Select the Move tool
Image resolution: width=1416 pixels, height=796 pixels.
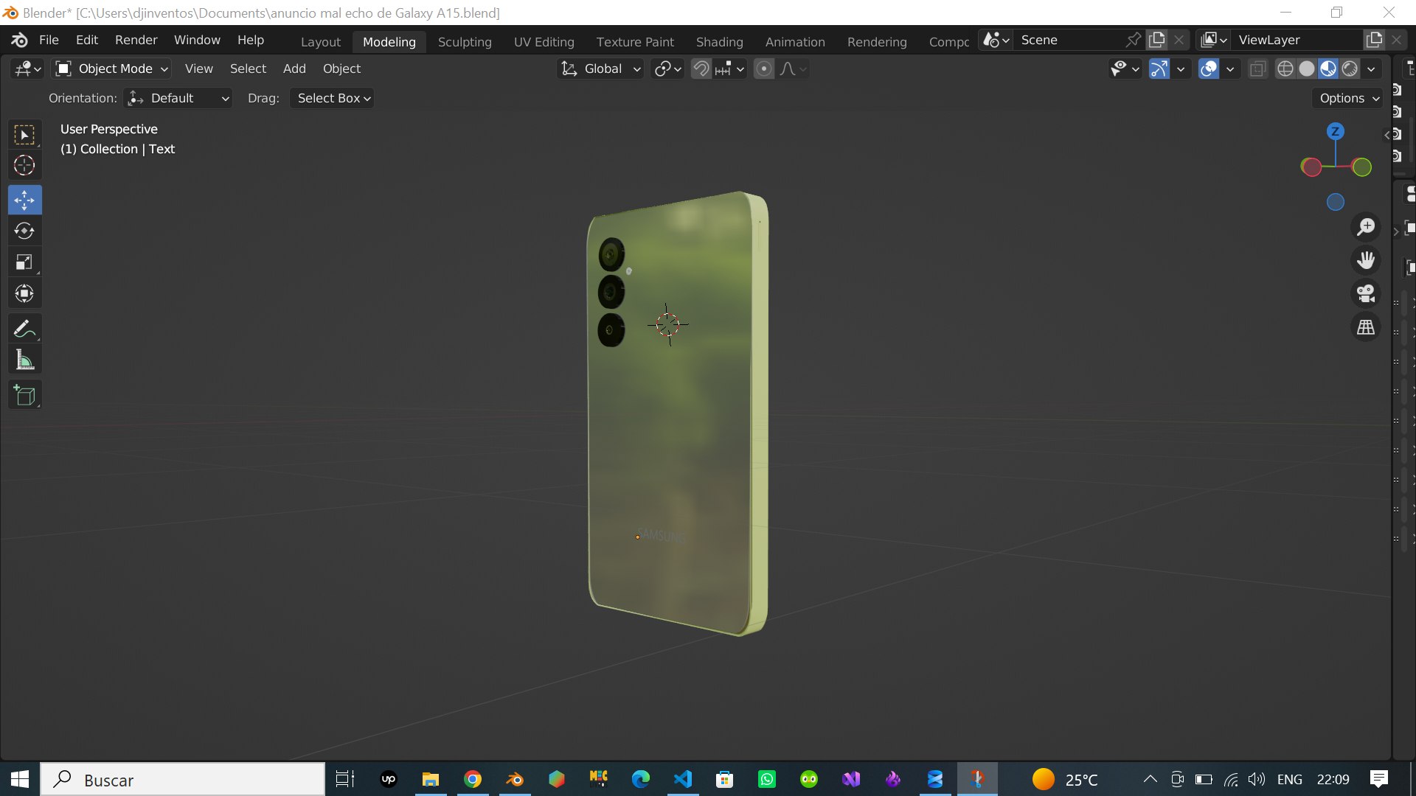pos(24,200)
